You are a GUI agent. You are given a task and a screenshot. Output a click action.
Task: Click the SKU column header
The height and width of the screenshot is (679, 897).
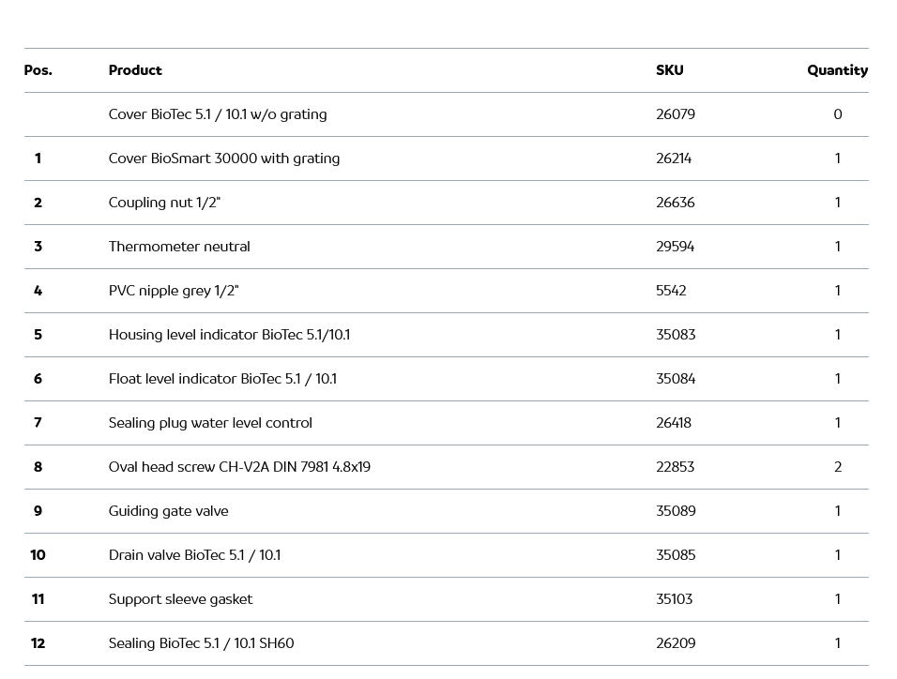[x=669, y=70]
